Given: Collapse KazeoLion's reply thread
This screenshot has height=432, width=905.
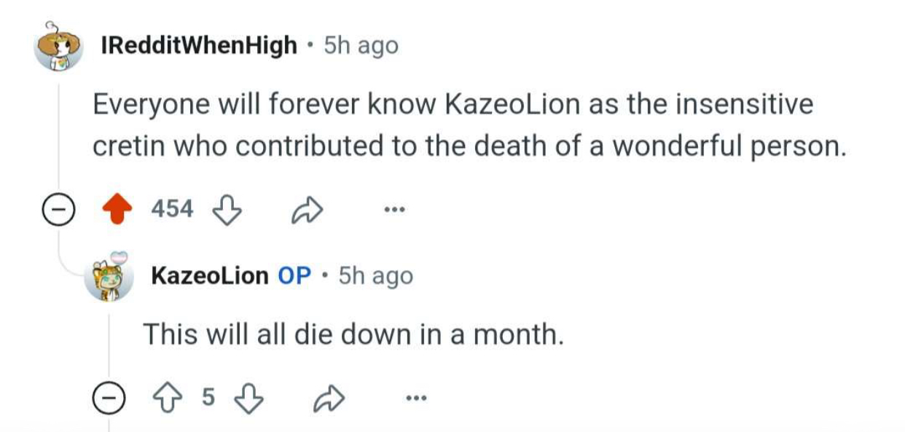Looking at the screenshot, I should pyautogui.click(x=109, y=398).
